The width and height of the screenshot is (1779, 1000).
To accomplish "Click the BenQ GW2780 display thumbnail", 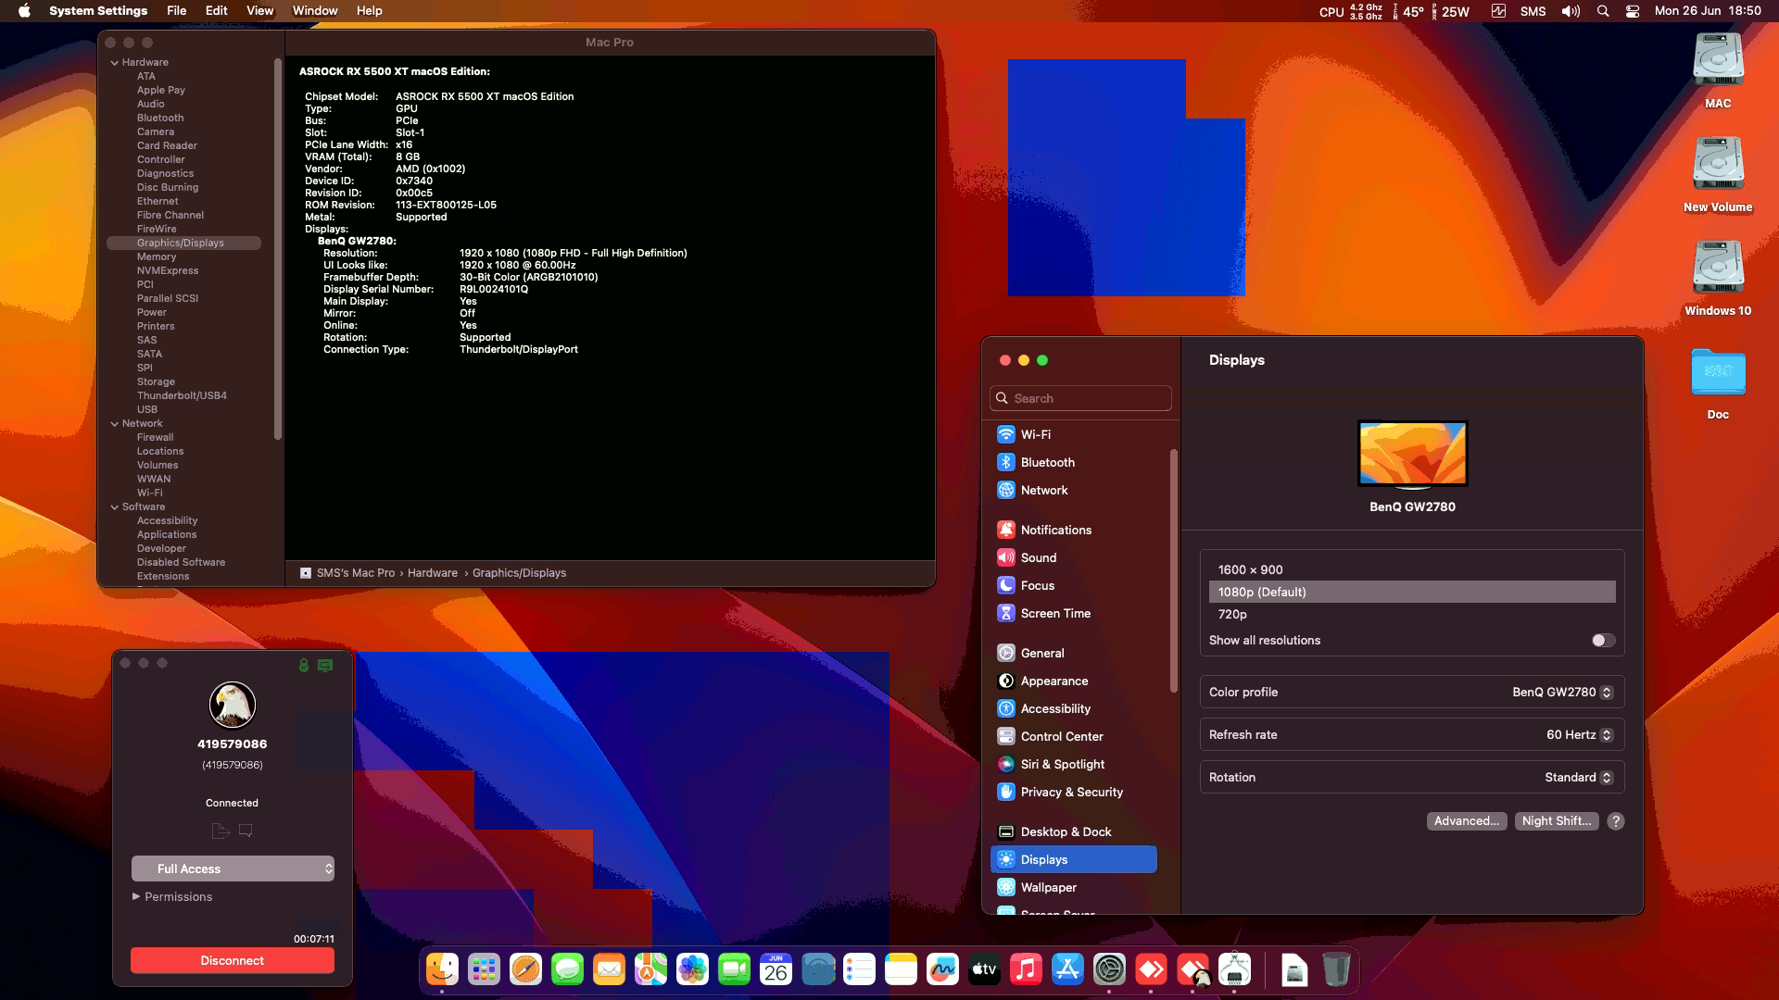I will (x=1412, y=454).
